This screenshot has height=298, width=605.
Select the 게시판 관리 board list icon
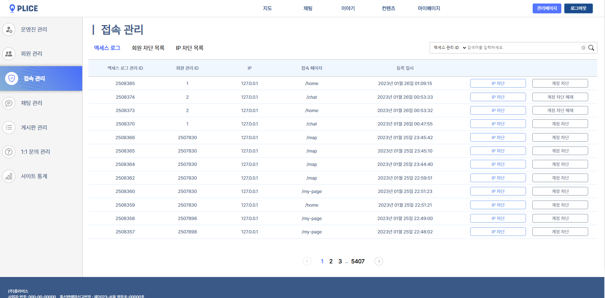coord(9,127)
